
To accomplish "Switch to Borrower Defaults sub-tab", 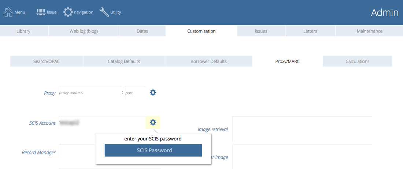I will (208, 61).
